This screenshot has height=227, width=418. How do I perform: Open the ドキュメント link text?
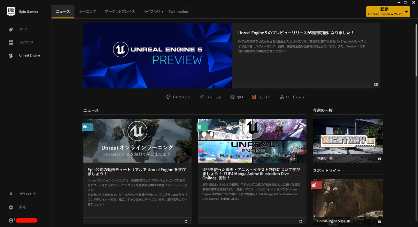tap(182, 97)
